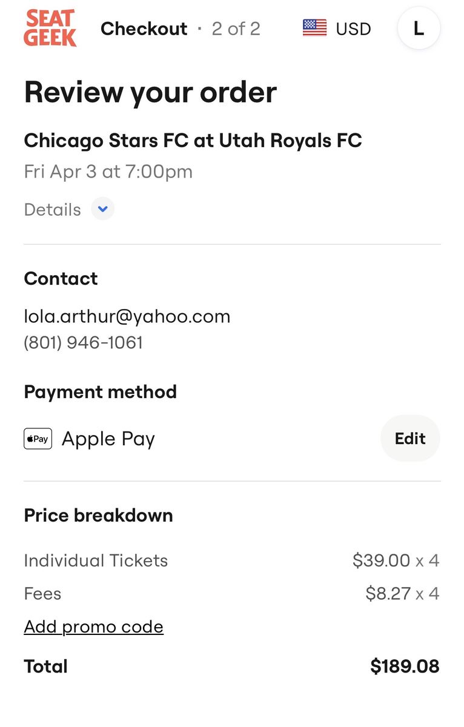
Task: Expand the Details chevron arrow
Action: point(103,210)
